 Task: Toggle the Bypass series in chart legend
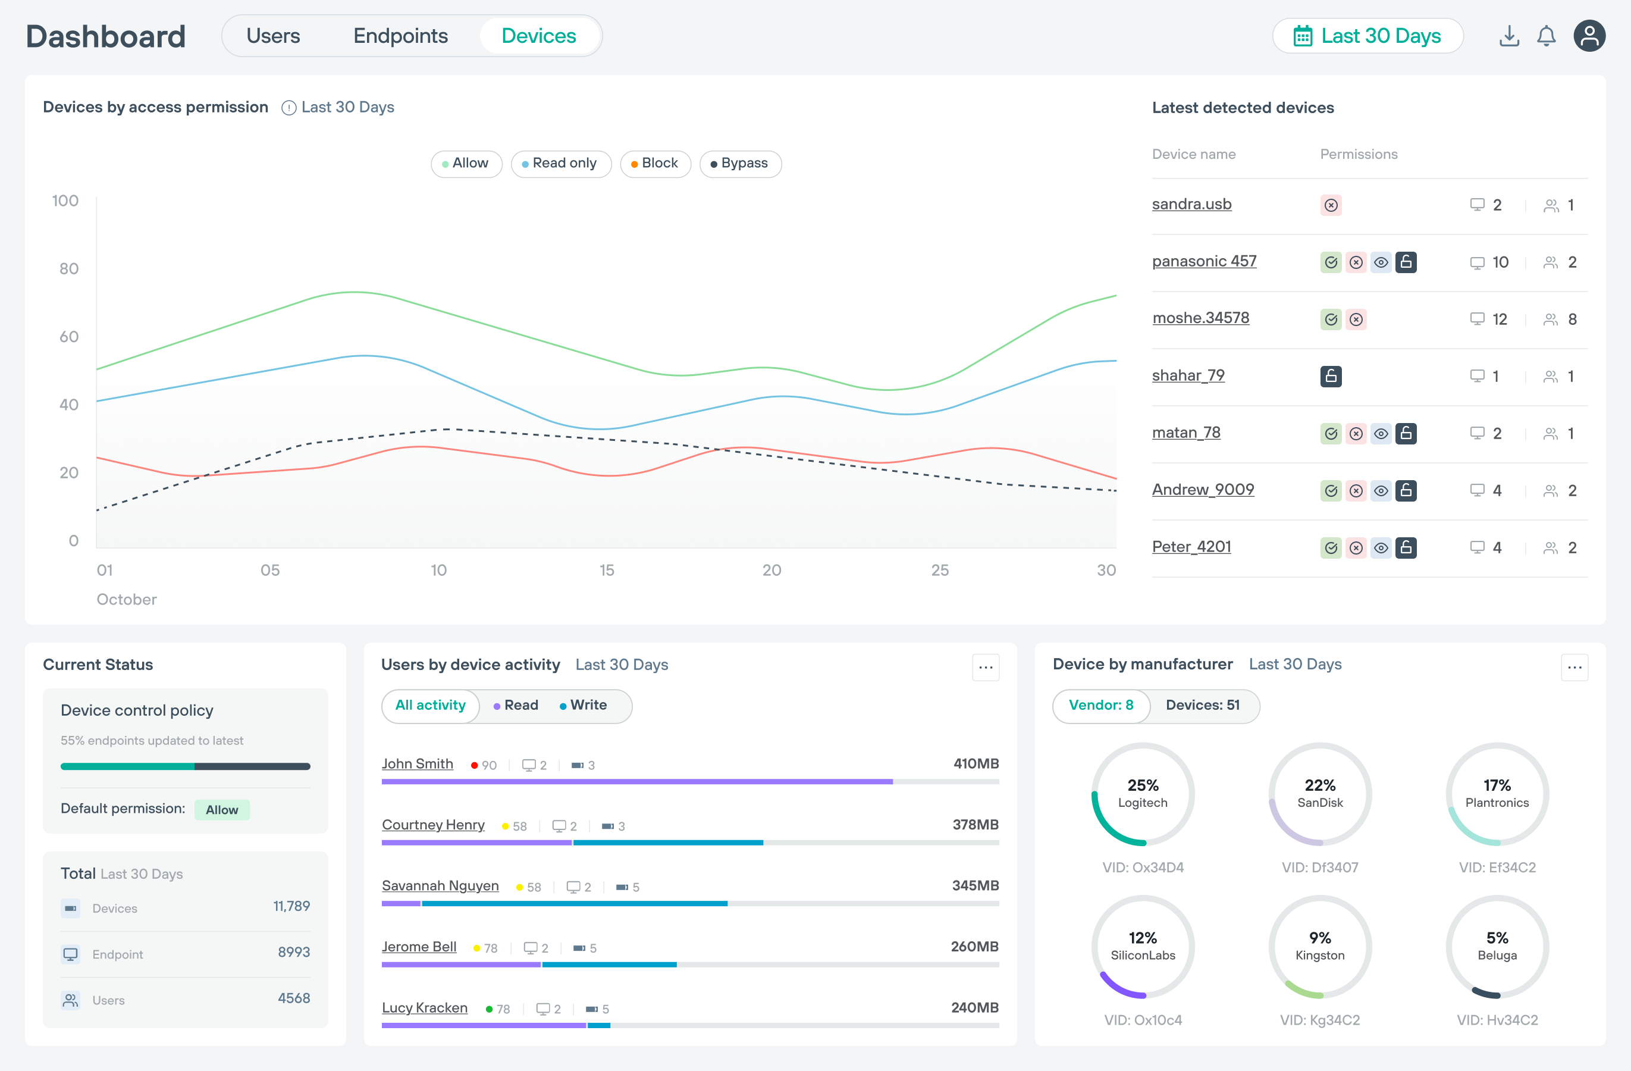coord(740,164)
